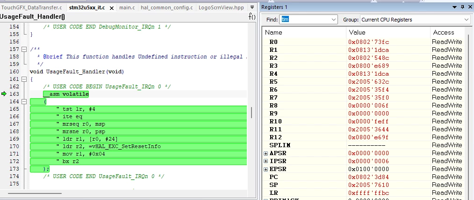Open the editor tab list dropdown
This screenshot has height=200, width=474.
click(252, 7)
